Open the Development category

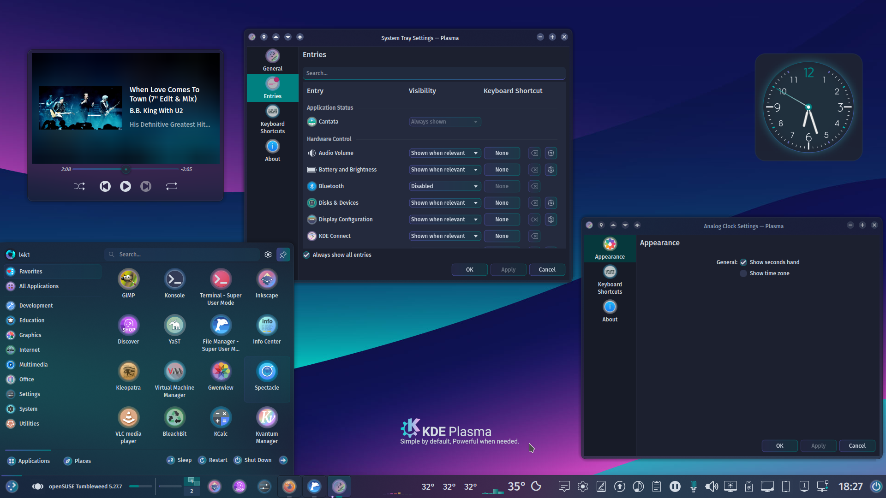[x=53, y=306]
